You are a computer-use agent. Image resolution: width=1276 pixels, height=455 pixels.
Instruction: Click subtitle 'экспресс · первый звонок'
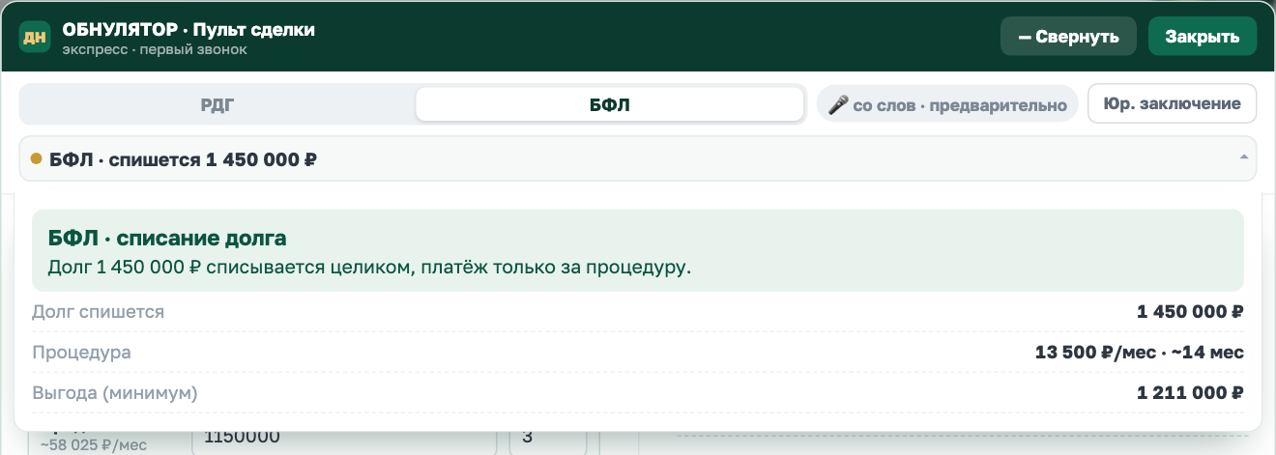155,49
